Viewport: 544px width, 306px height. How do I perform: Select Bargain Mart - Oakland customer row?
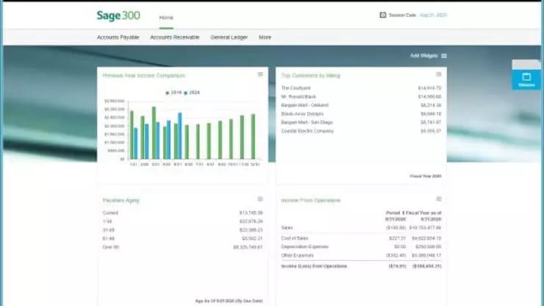361,105
